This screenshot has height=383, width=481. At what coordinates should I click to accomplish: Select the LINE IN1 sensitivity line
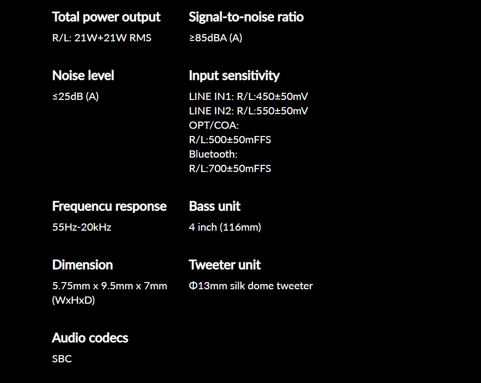tap(248, 97)
